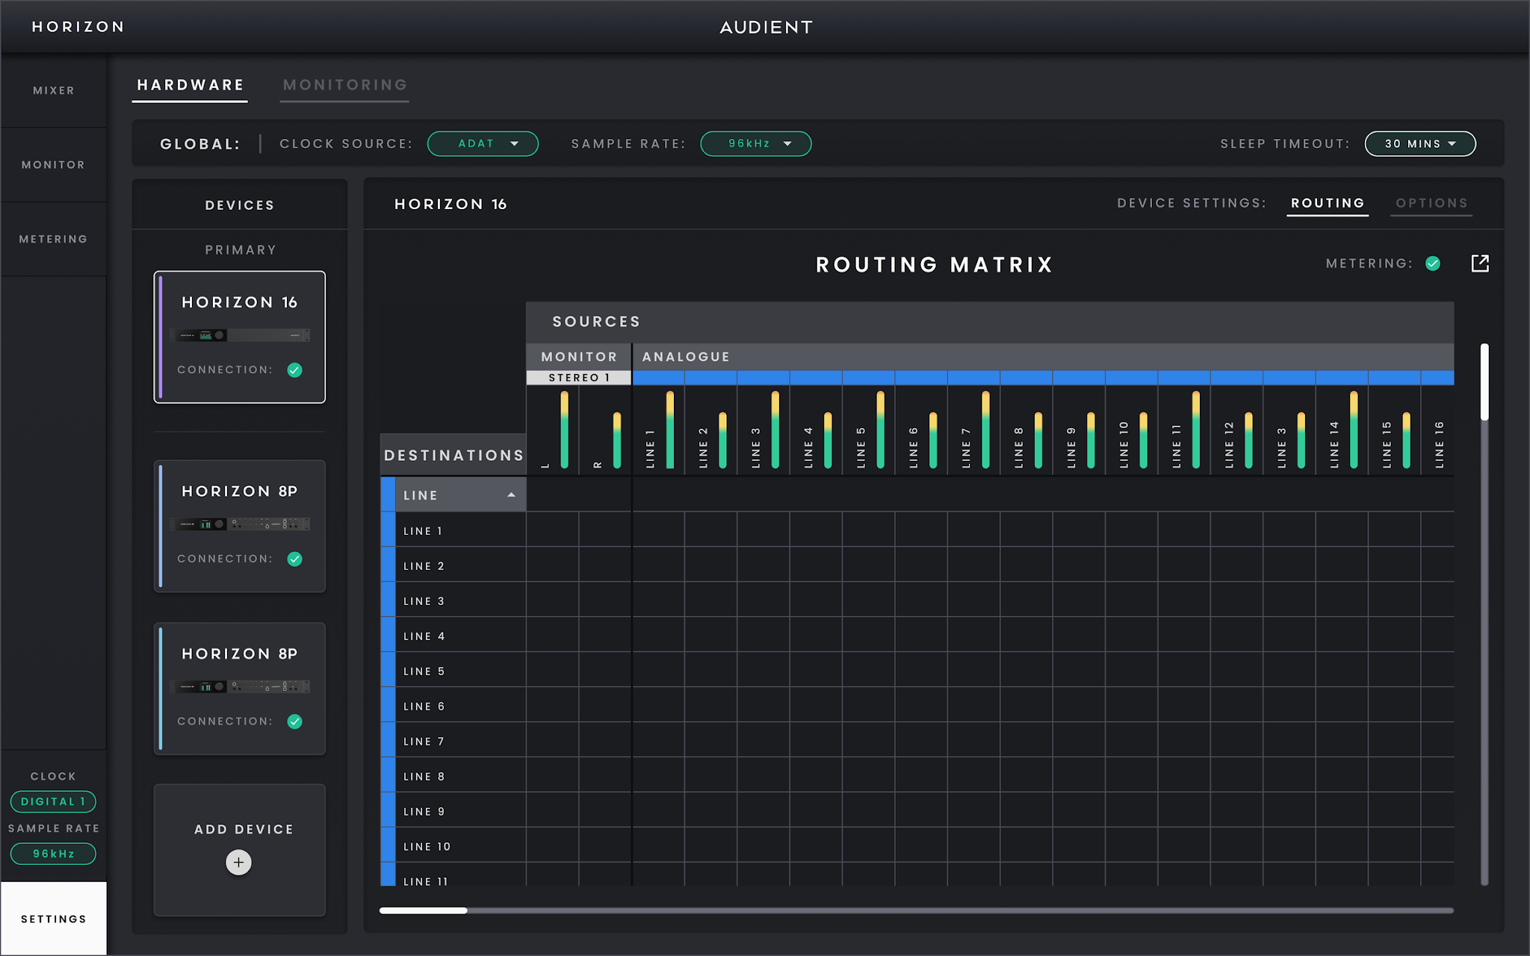Click the LINE 7 source column label

pyautogui.click(x=966, y=448)
